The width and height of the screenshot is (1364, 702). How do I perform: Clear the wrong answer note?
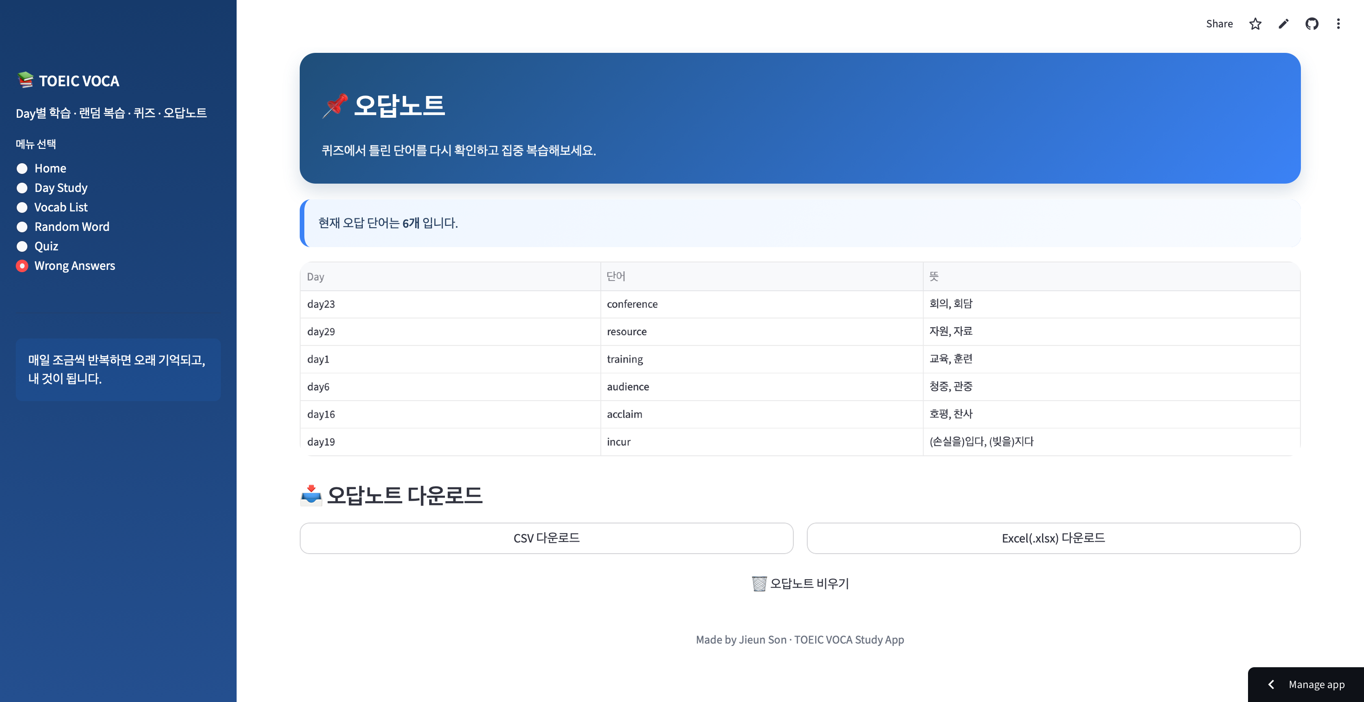coord(799,583)
